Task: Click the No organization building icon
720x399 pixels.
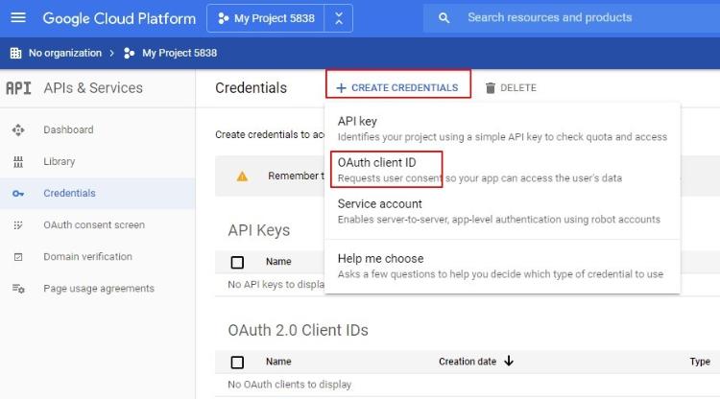Action: pyautogui.click(x=15, y=53)
